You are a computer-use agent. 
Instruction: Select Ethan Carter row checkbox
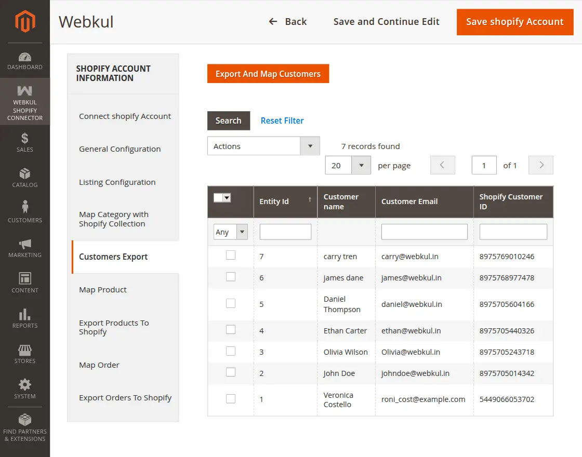(231, 329)
